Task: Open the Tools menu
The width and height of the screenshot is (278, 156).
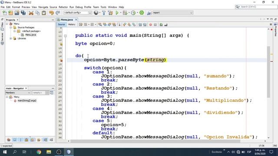Action: [103, 7]
